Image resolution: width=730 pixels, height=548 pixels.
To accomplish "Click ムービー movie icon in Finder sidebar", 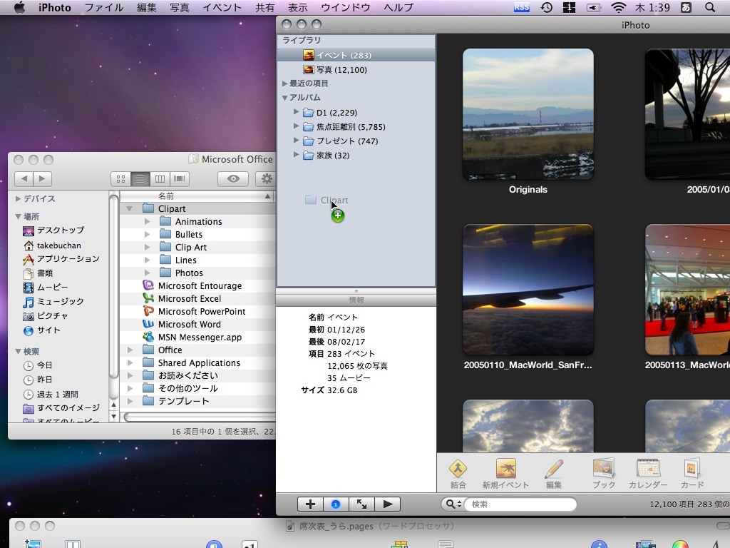I will coord(29,288).
